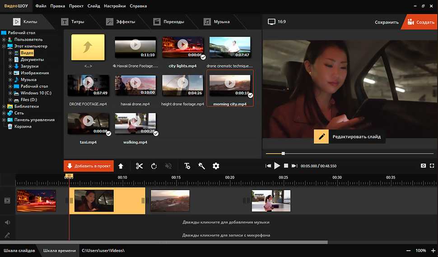Click the Редактировать слайд button
The width and height of the screenshot is (438, 257).
[x=349, y=137]
